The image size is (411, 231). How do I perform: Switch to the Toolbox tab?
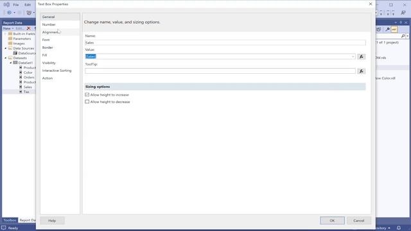10,220
